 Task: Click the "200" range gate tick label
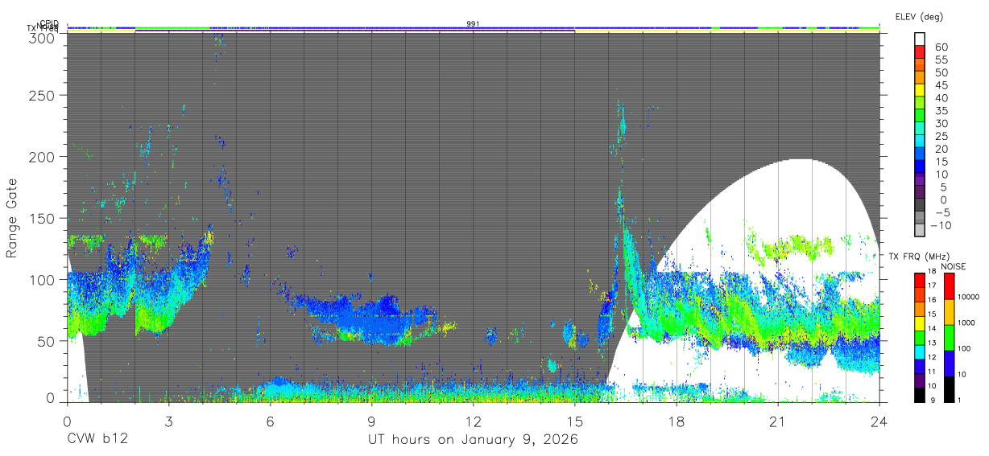[x=43, y=157]
